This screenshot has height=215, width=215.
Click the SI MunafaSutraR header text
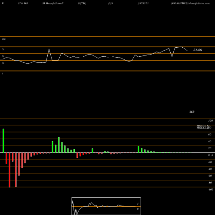[53, 3]
